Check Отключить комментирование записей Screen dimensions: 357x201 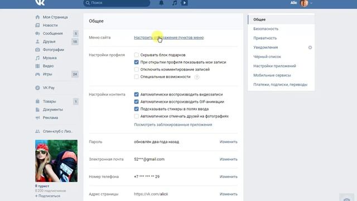pyautogui.click(x=136, y=69)
